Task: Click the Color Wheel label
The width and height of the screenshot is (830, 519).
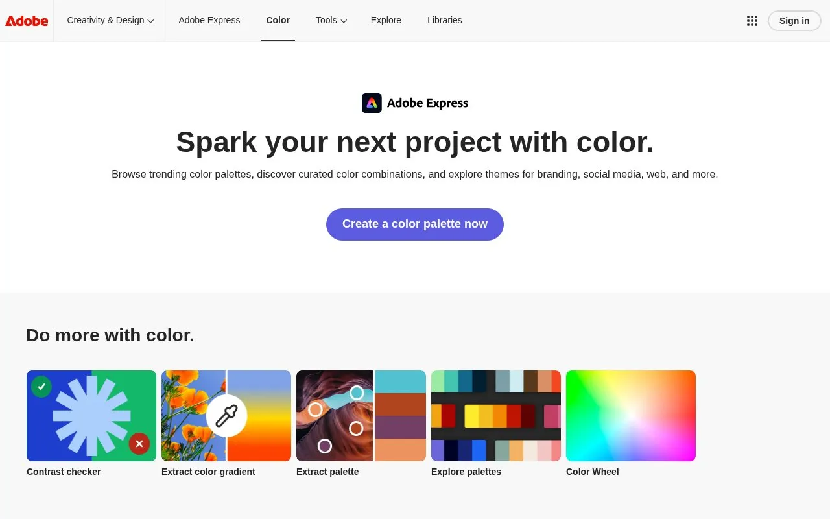Action: pos(593,472)
